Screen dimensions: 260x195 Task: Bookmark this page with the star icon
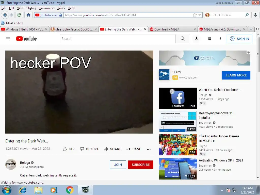coord(195,15)
